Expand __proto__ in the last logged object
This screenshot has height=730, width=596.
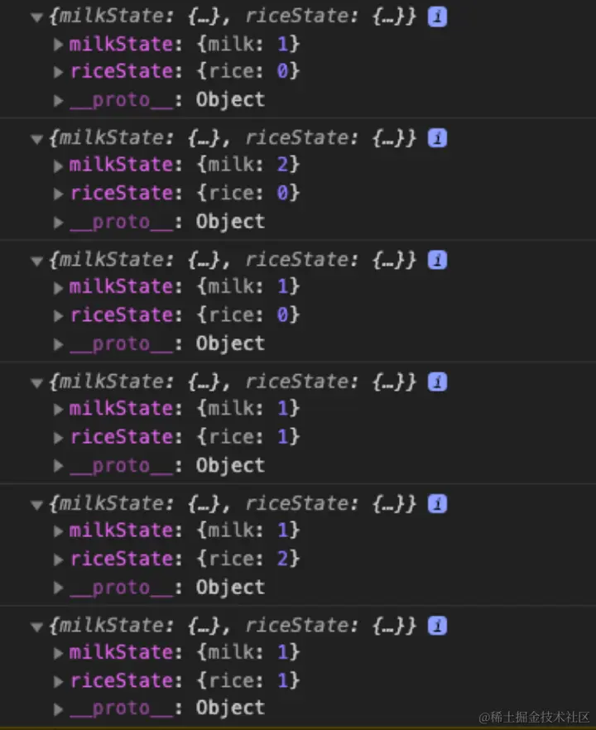coord(58,709)
